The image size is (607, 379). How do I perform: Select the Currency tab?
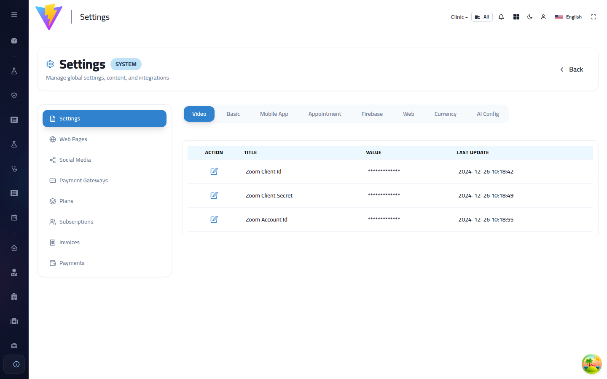tap(446, 114)
